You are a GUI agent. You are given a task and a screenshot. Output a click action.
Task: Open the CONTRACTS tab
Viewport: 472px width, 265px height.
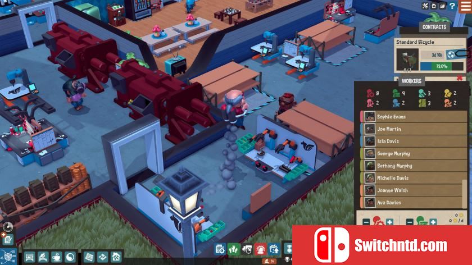pyautogui.click(x=434, y=27)
